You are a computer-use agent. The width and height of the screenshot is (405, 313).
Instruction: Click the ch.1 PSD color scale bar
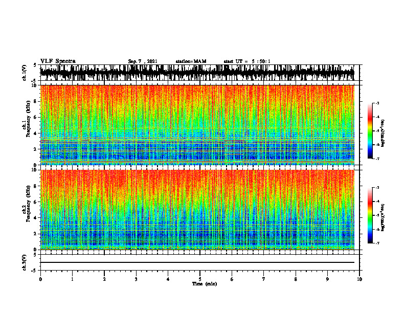point(370,131)
